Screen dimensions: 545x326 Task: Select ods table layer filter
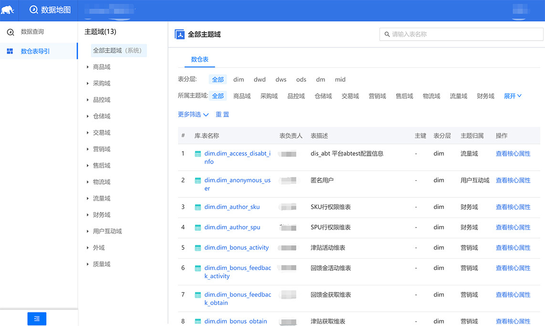coord(301,80)
